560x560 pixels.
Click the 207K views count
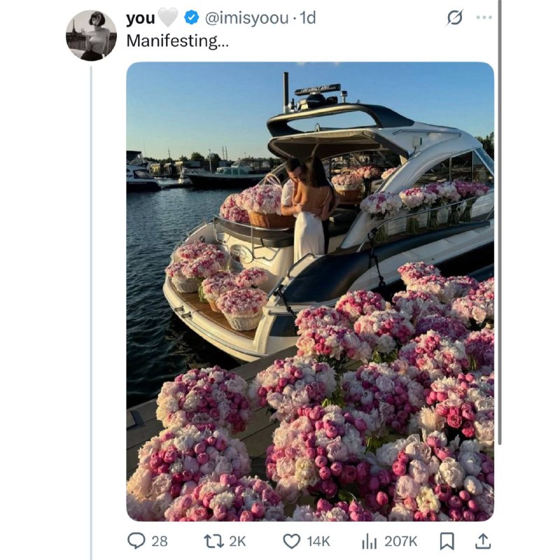point(401,541)
